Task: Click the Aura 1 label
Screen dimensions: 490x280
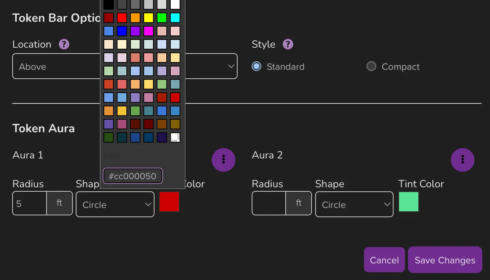Action: 28,155
